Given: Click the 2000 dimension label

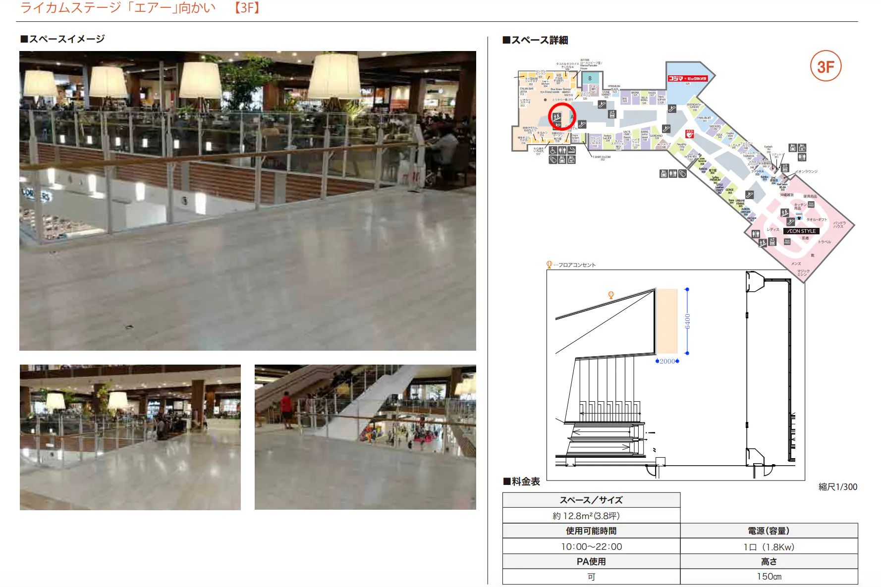Looking at the screenshot, I should click(667, 361).
